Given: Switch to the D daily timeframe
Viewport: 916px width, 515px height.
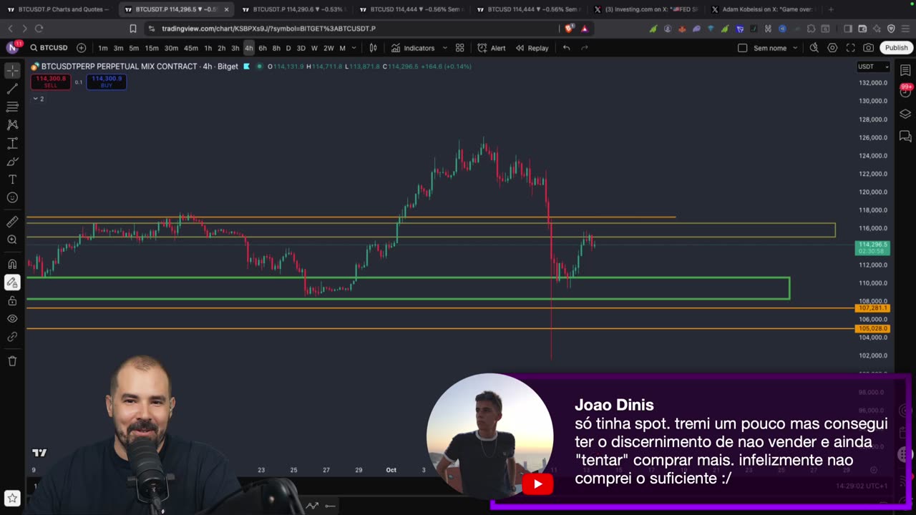Looking at the screenshot, I should point(288,48).
